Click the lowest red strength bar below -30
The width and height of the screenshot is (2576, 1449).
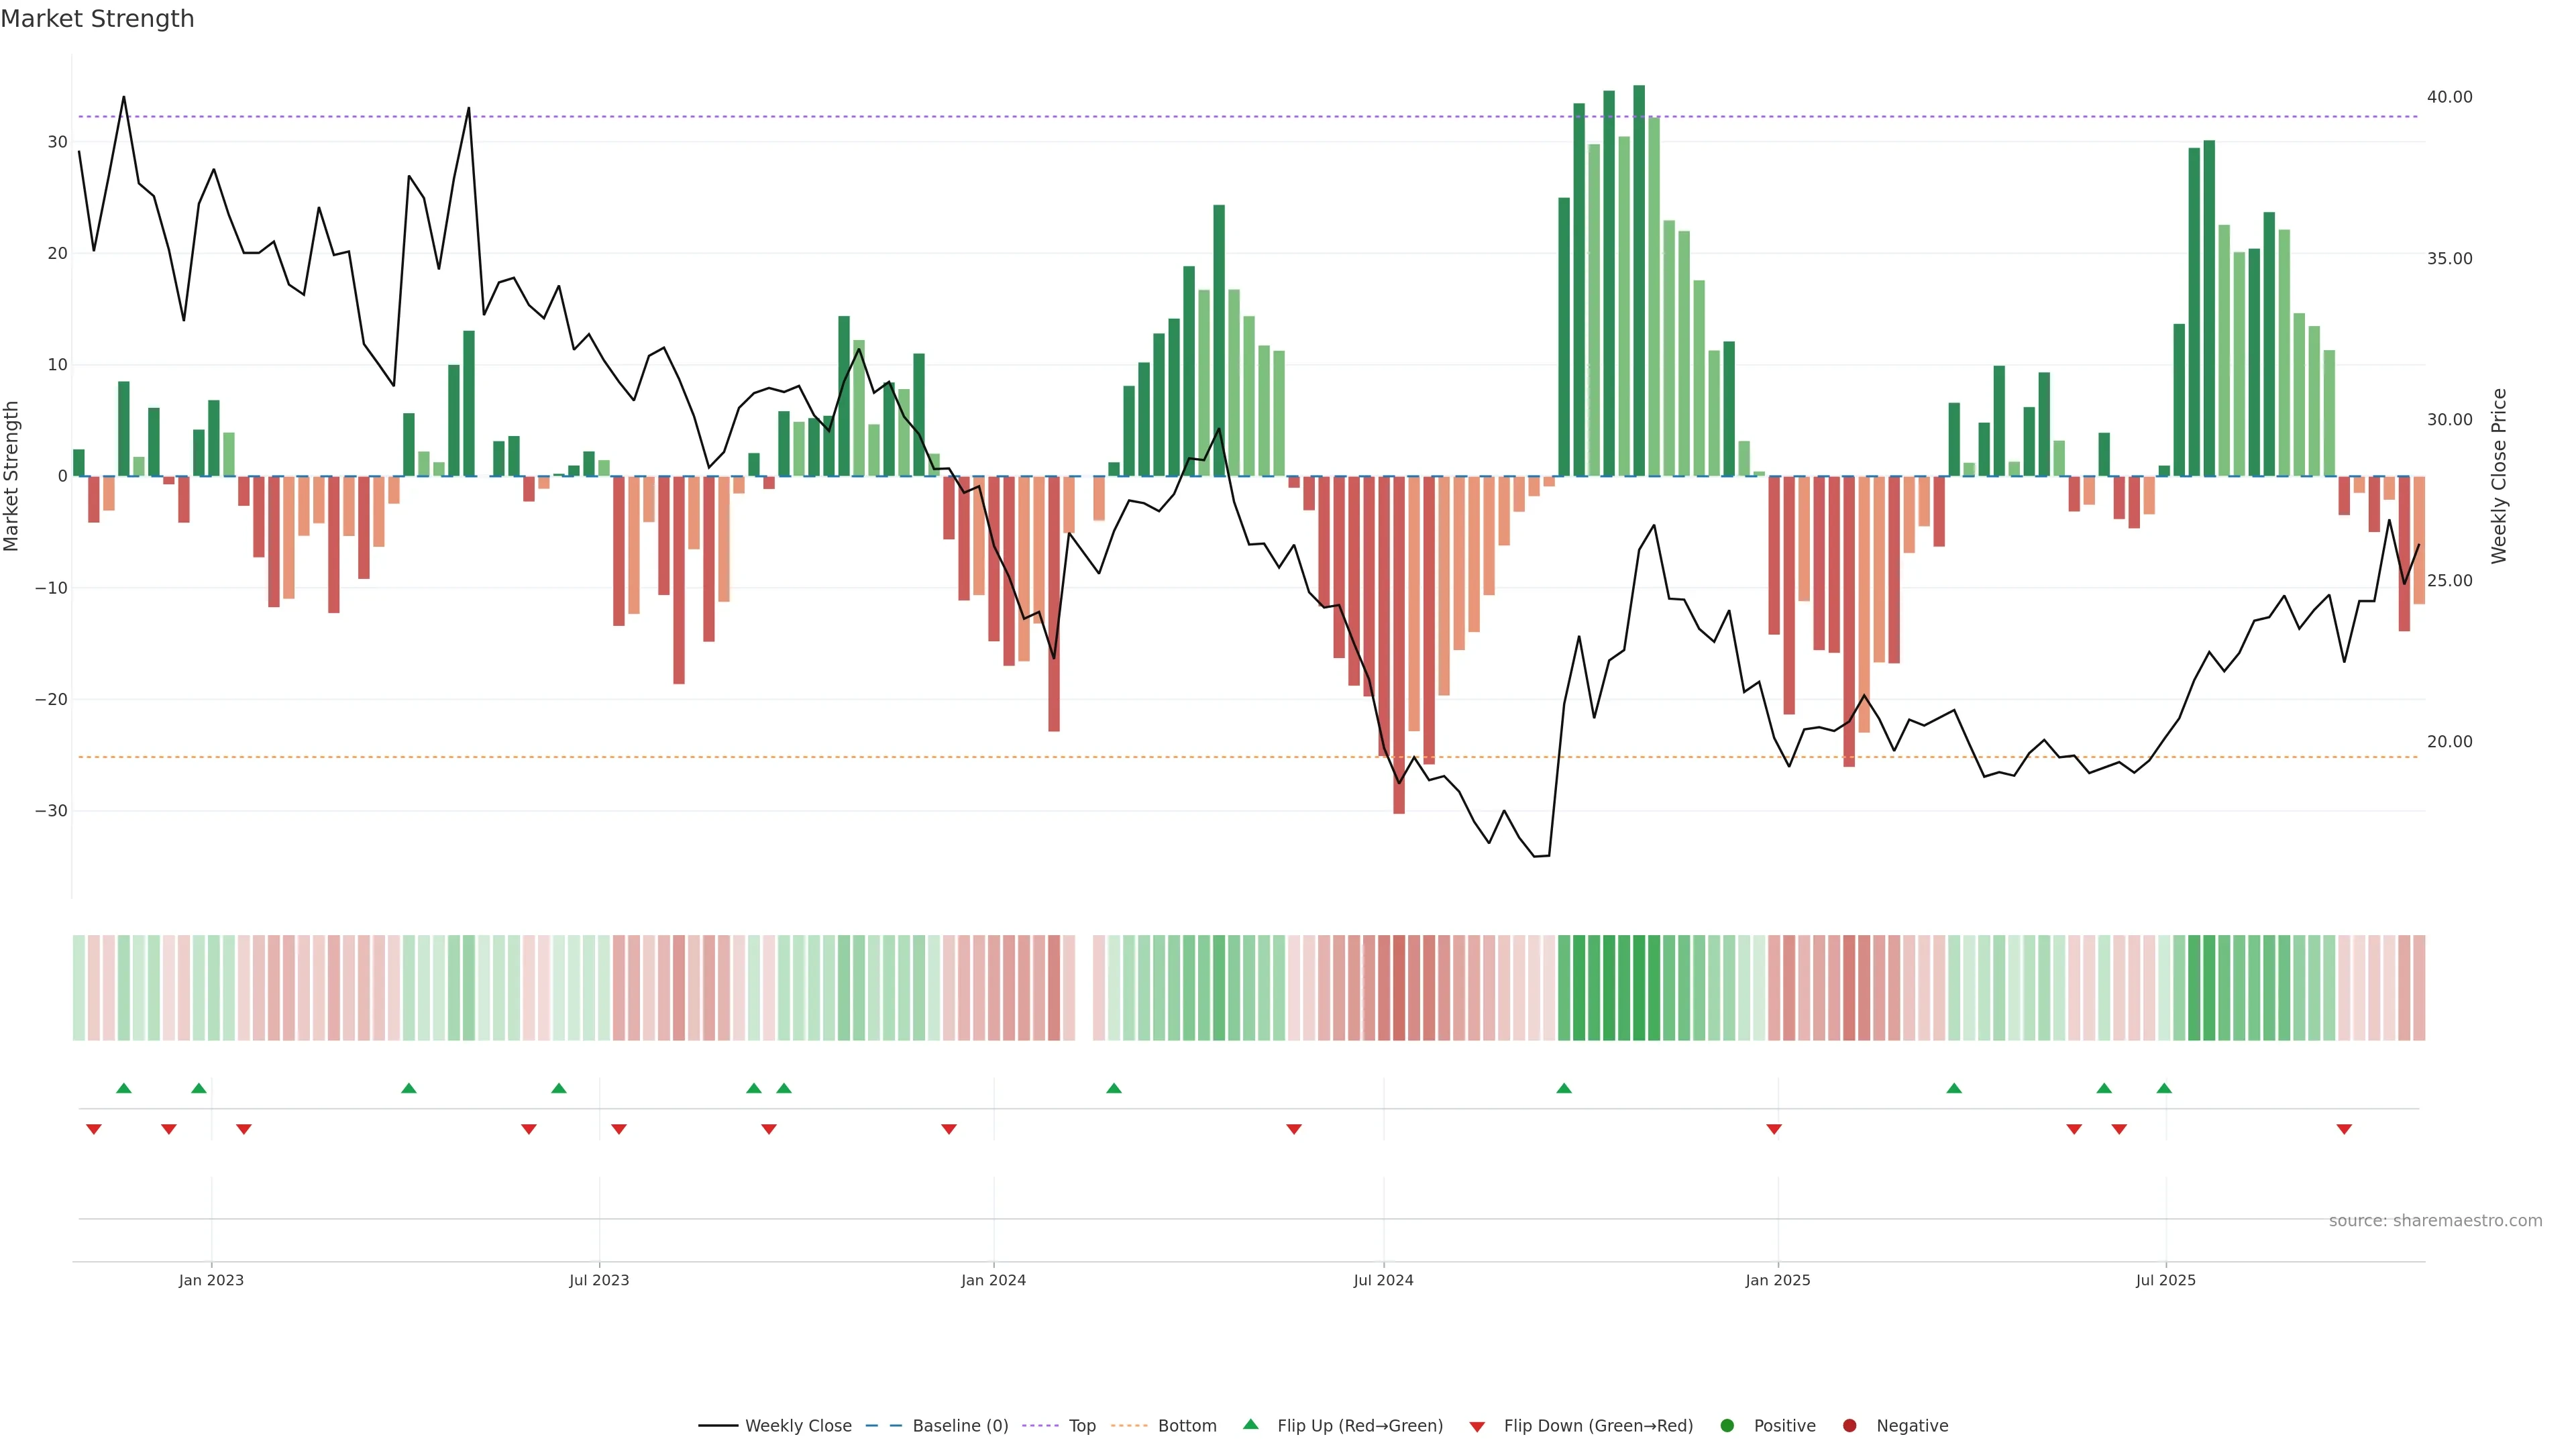[x=1399, y=645]
